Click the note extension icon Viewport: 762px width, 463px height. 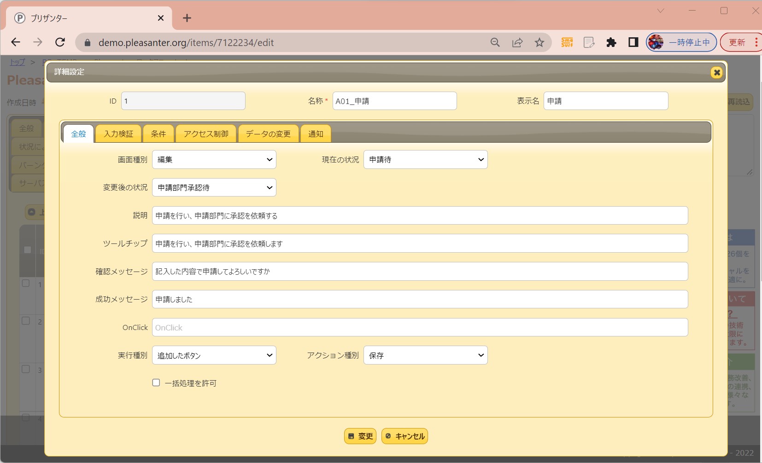[x=589, y=42]
